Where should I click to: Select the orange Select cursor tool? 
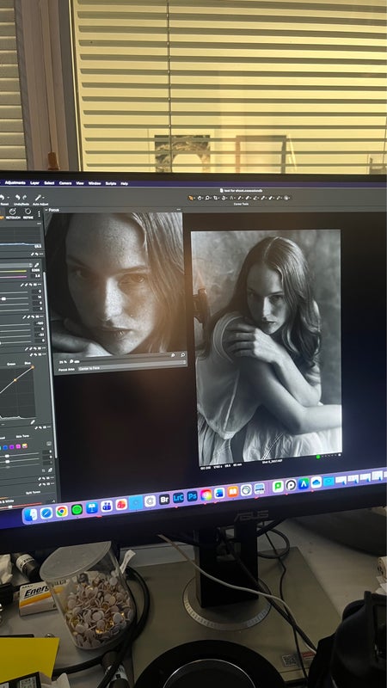click(x=190, y=198)
